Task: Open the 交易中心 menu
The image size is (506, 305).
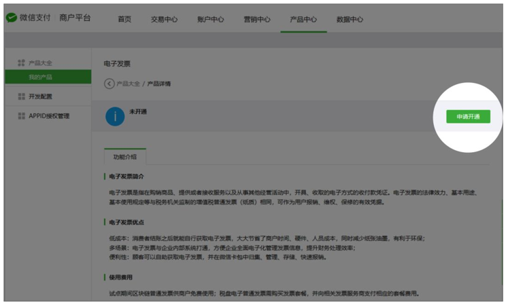Action: (x=165, y=19)
